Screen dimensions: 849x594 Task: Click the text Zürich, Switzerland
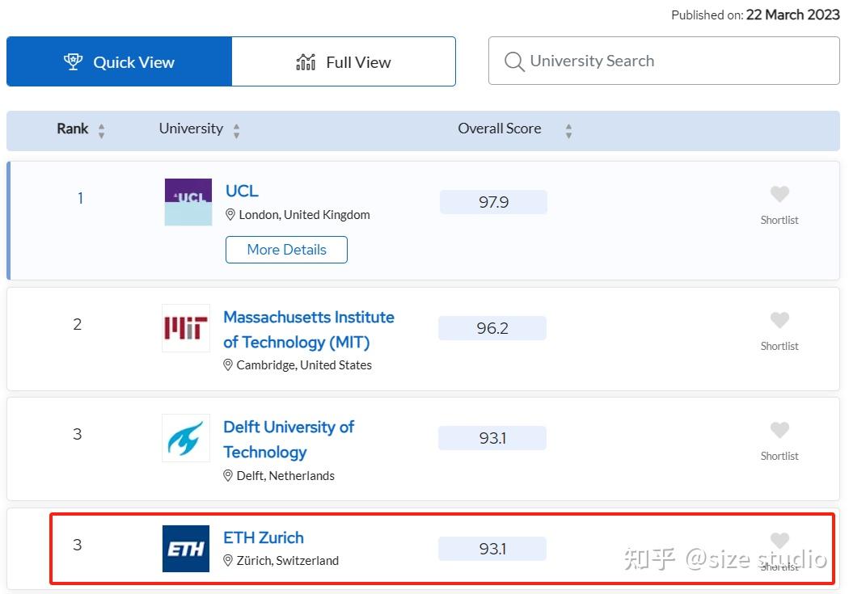tap(288, 560)
